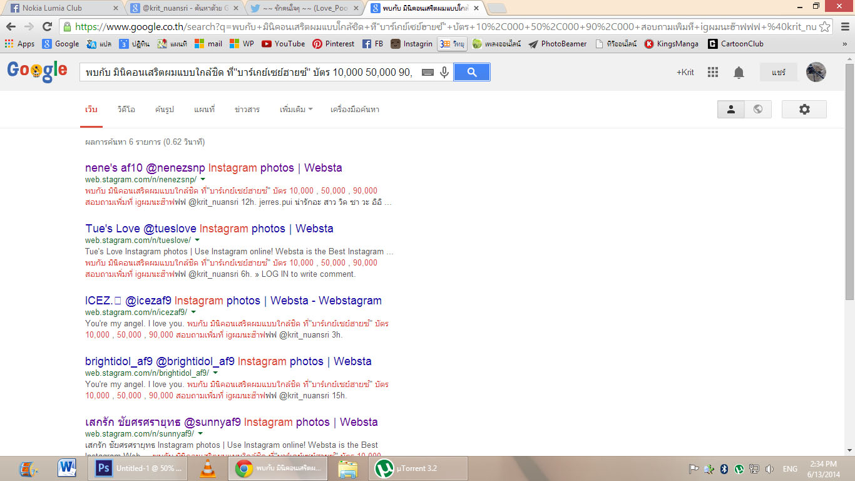This screenshot has height=481, width=855.
Task: Open the Tue's Love @tueslove result
Action: point(209,229)
